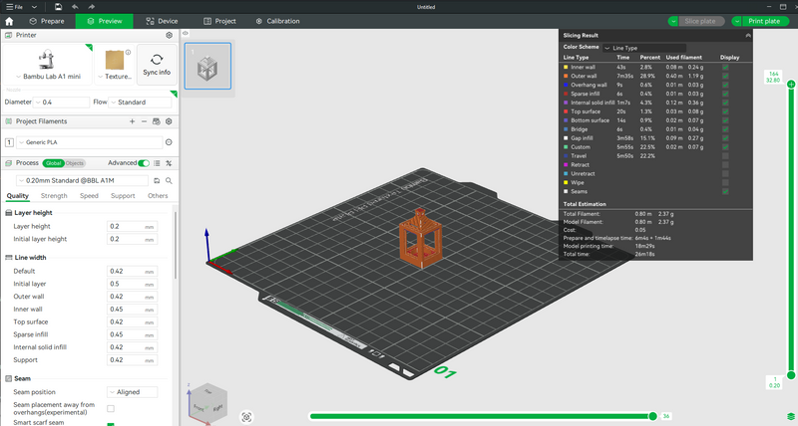Toggle Seams display checkbox
This screenshot has width=798, height=426.
pyautogui.click(x=725, y=191)
